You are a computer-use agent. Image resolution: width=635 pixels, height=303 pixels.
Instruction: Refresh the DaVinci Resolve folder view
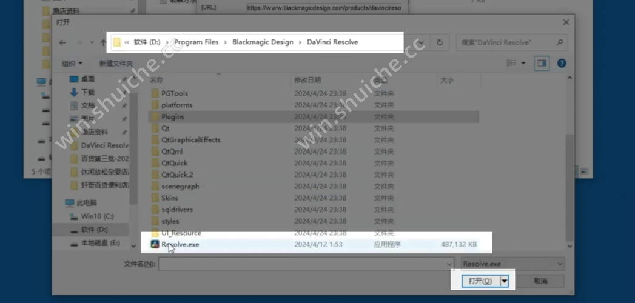tap(439, 42)
